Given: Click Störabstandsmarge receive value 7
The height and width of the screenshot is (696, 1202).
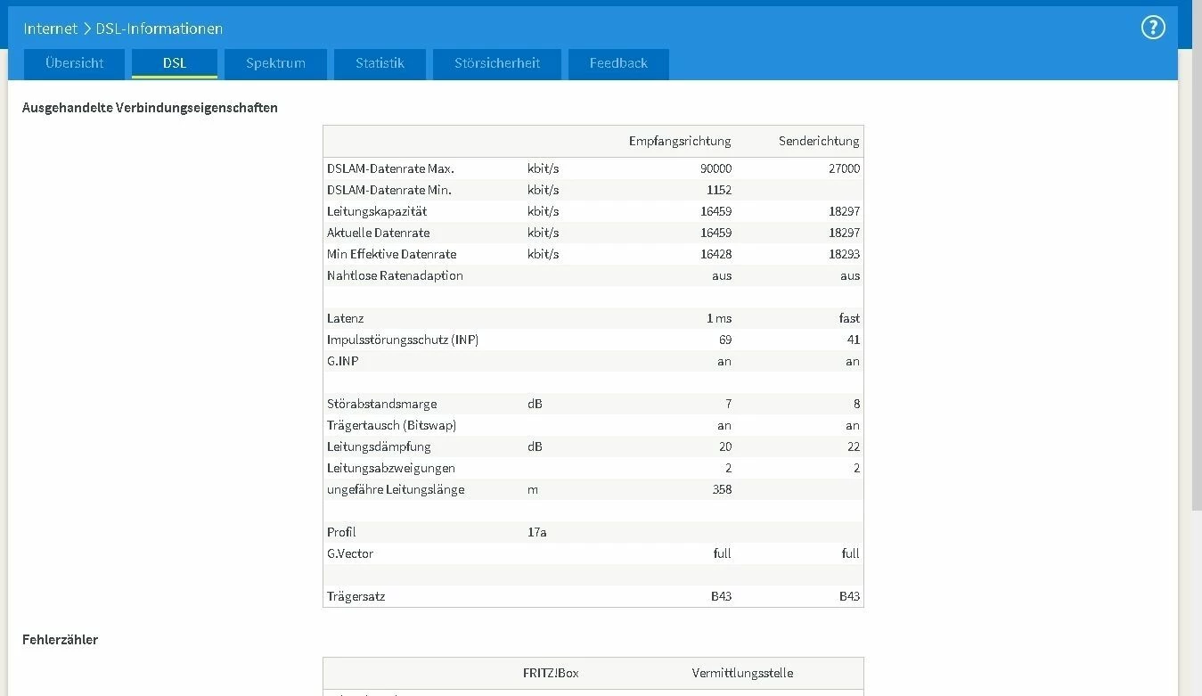Looking at the screenshot, I should tap(729, 404).
